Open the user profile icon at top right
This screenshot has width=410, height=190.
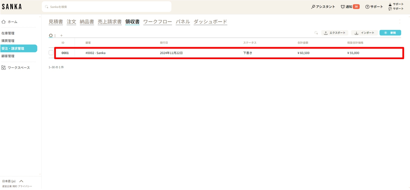click(390, 4)
